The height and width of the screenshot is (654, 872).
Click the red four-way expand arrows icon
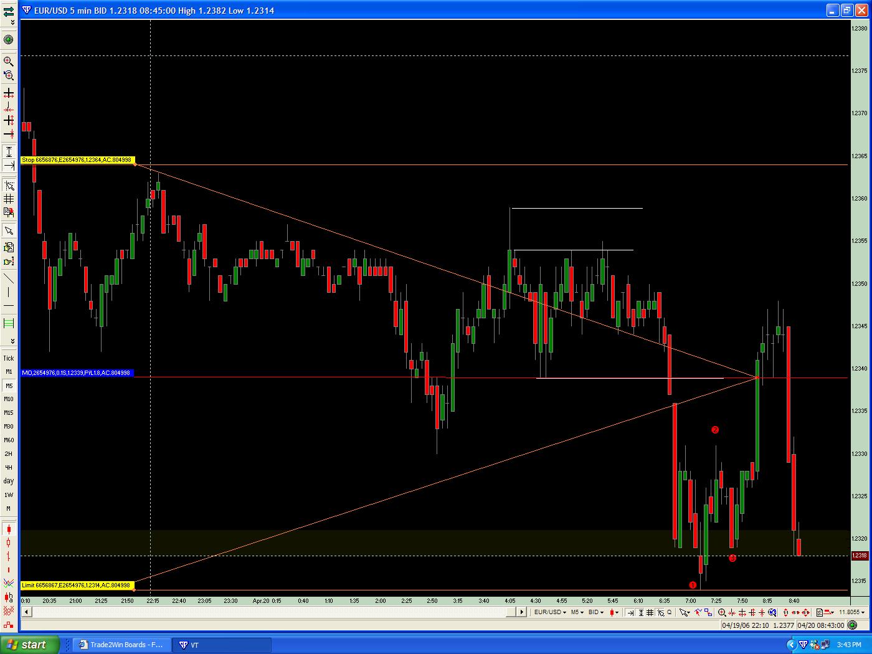pyautogui.click(x=805, y=612)
